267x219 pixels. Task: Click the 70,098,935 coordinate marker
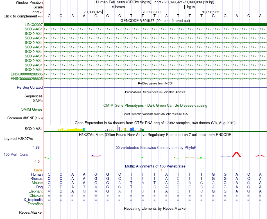(210, 12)
